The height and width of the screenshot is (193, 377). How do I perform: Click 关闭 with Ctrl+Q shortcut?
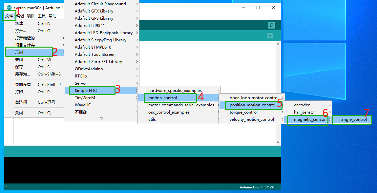click(34, 113)
